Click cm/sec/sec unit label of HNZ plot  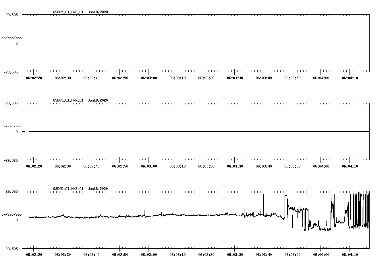[11, 215]
